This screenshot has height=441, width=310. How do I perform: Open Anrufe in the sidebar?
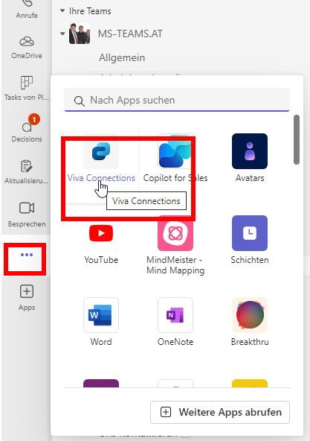tap(27, 9)
